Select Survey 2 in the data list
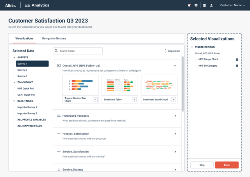The width and height of the screenshot is (250, 177). (x=22, y=70)
